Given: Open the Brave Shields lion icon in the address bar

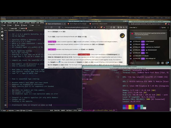Looking at the screenshot, I should (102, 27).
